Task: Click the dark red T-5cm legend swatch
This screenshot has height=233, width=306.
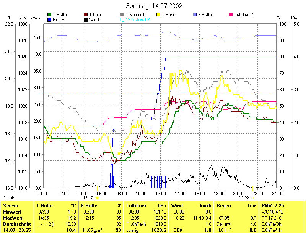Action: 86,15
